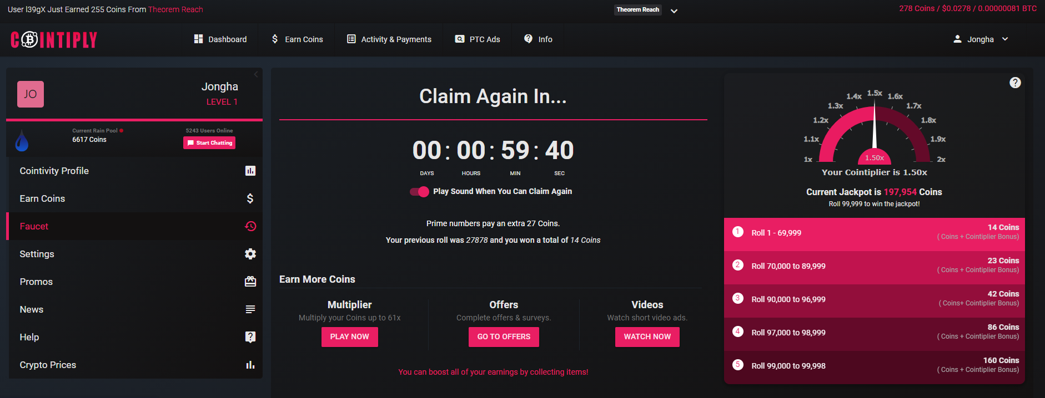Click the blue rain drop icon
This screenshot has height=398, width=1045.
(x=22, y=140)
